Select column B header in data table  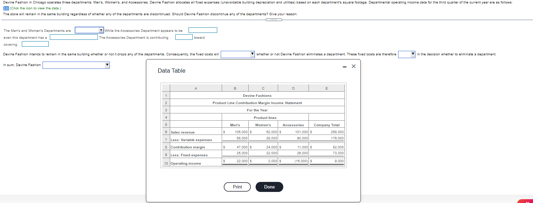[x=235, y=88]
